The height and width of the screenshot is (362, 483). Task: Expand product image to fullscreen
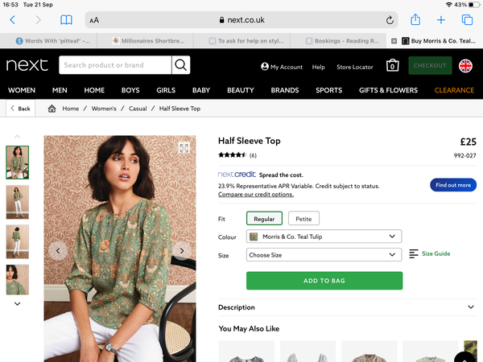pyautogui.click(x=184, y=148)
